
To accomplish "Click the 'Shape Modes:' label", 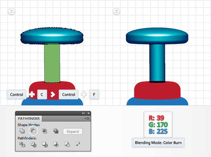I will point(29,125).
